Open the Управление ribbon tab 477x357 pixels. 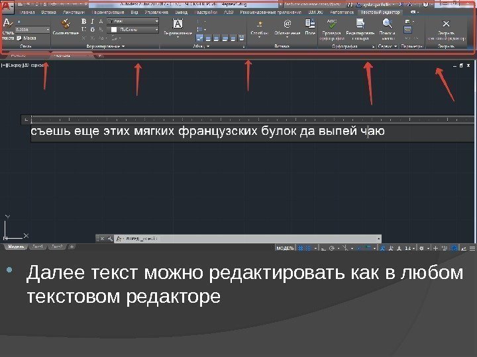156,12
